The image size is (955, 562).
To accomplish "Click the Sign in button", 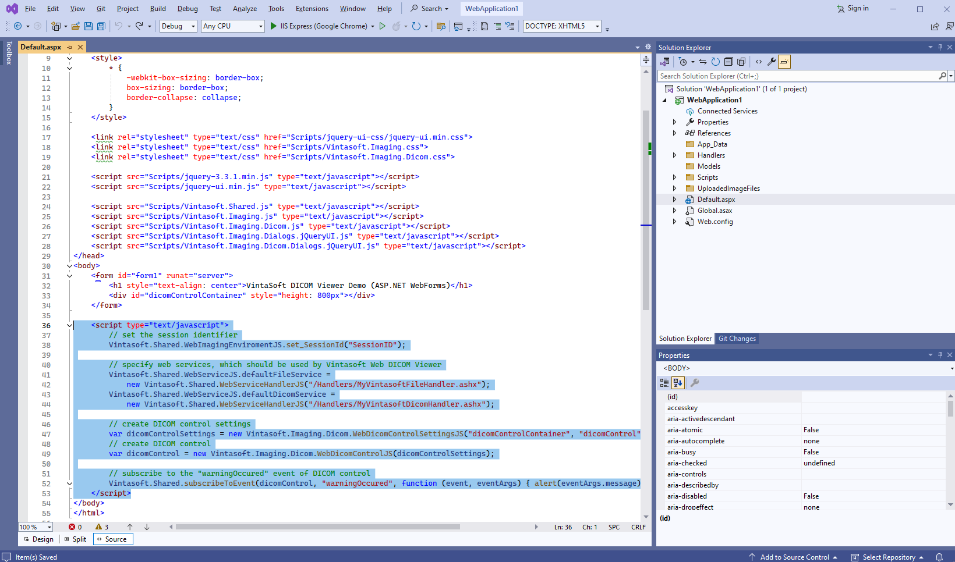I will 853,9.
